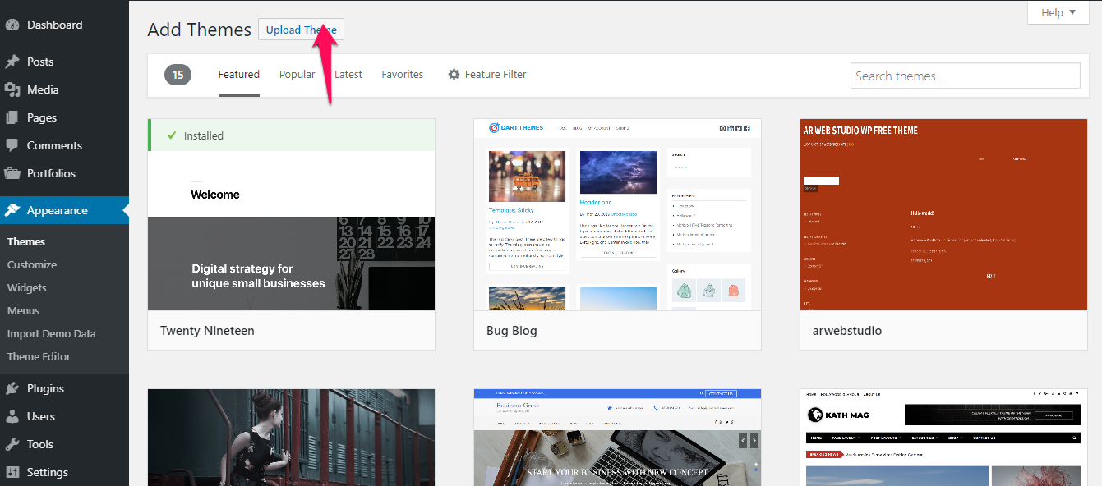Click the Business Grow theme preview
1102x486 pixels.
click(x=618, y=438)
